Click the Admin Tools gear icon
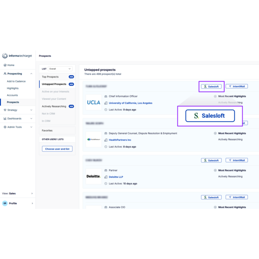This screenshot has width=259, height=259. pyautogui.click(x=5, y=127)
